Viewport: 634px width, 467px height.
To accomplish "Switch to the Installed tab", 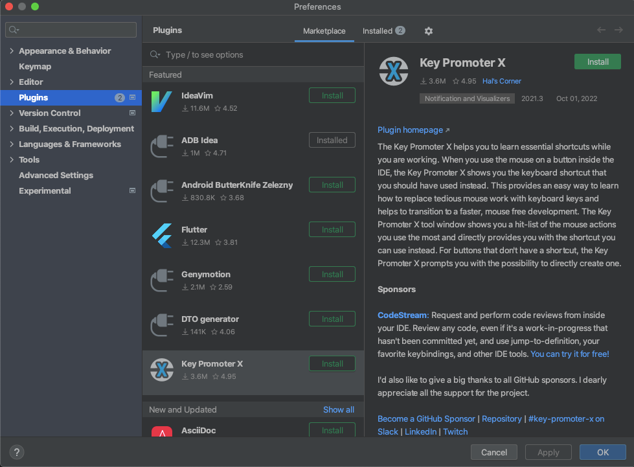I will pyautogui.click(x=378, y=30).
